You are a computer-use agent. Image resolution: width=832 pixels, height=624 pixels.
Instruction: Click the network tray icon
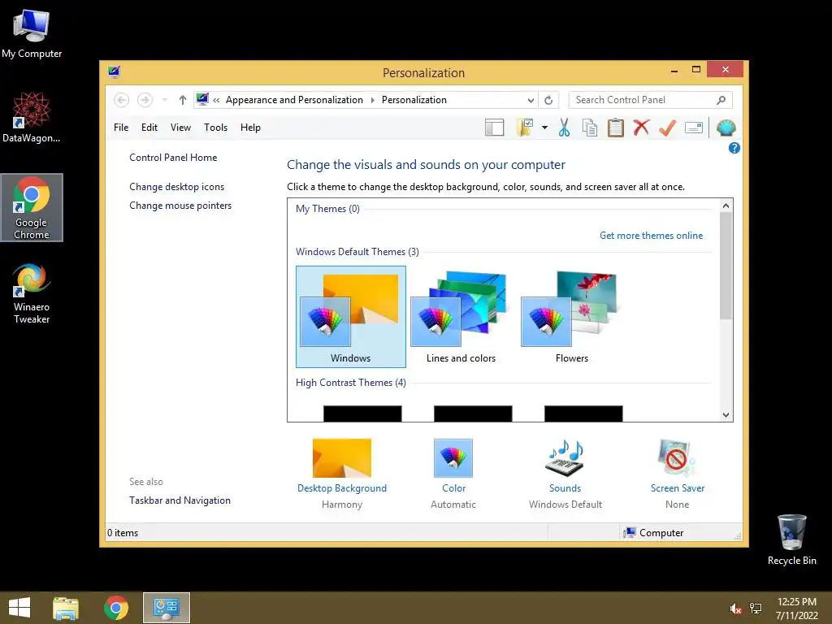tap(756, 609)
